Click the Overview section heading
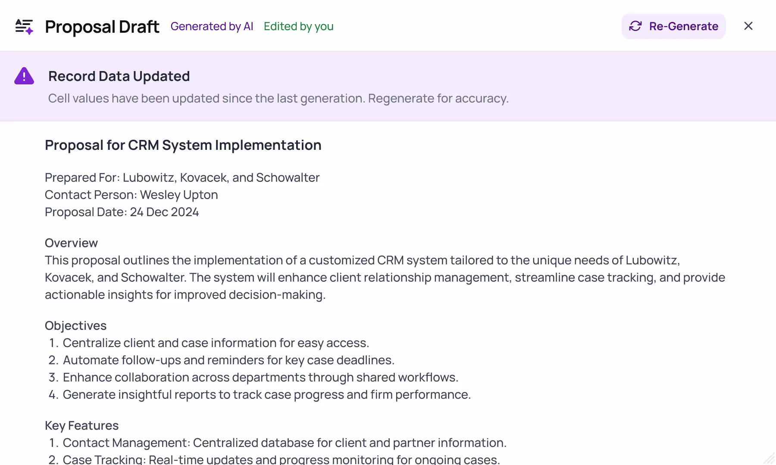This screenshot has width=776, height=465. 71,243
